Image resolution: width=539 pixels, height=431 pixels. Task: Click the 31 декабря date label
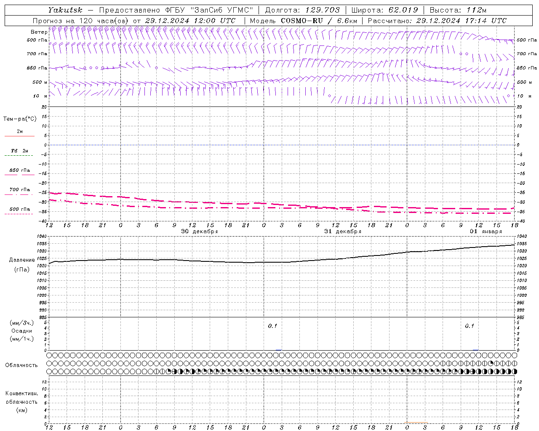[342, 231]
